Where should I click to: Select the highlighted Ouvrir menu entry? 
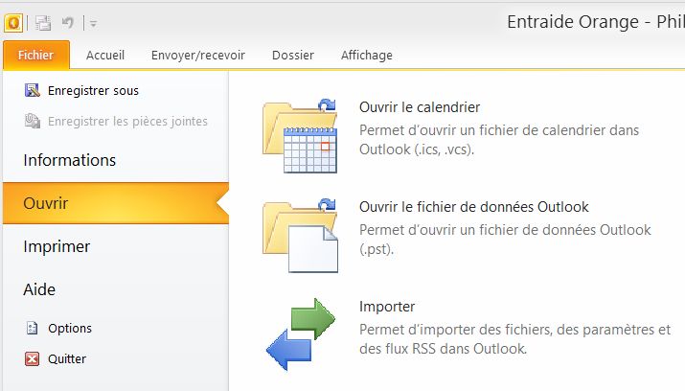coord(46,203)
